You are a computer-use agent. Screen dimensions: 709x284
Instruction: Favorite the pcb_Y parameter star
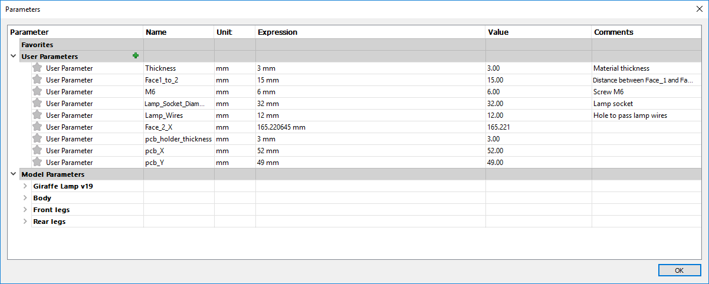[x=37, y=162]
